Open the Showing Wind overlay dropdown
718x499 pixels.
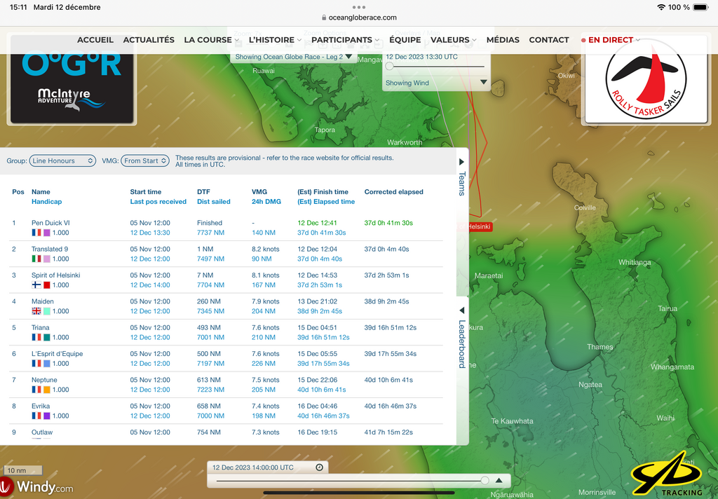click(436, 83)
